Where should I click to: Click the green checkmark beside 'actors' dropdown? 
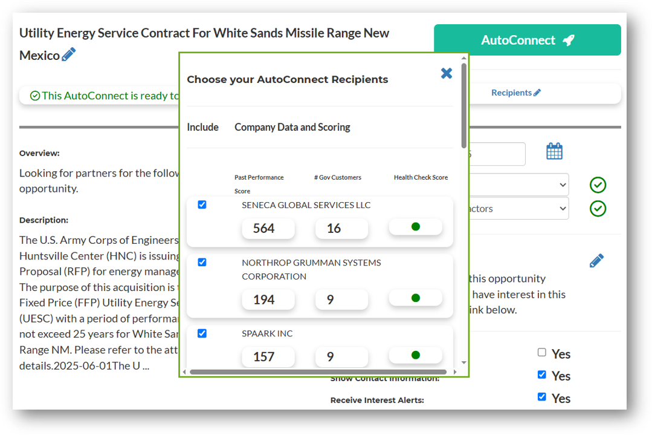click(x=598, y=209)
